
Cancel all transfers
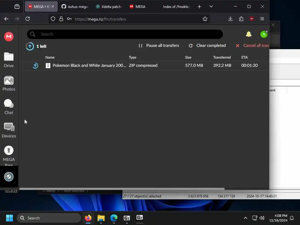(x=252, y=45)
